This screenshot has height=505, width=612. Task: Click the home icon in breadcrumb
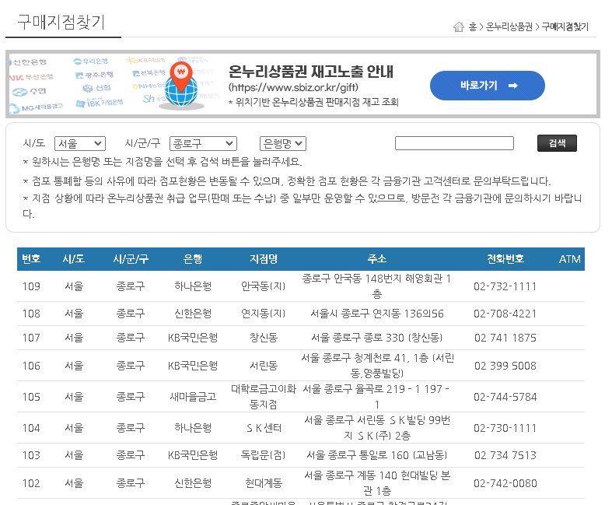pos(459,26)
